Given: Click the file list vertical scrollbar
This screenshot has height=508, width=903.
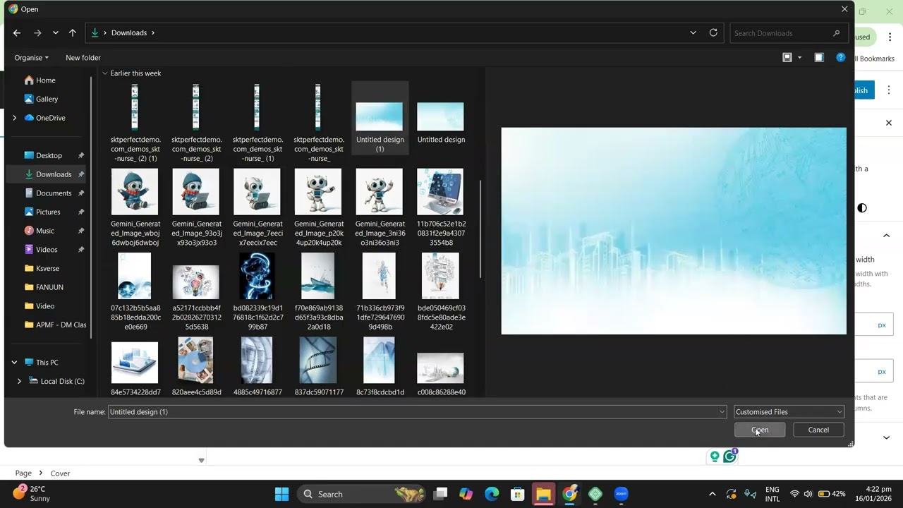Looking at the screenshot, I should (480, 229).
